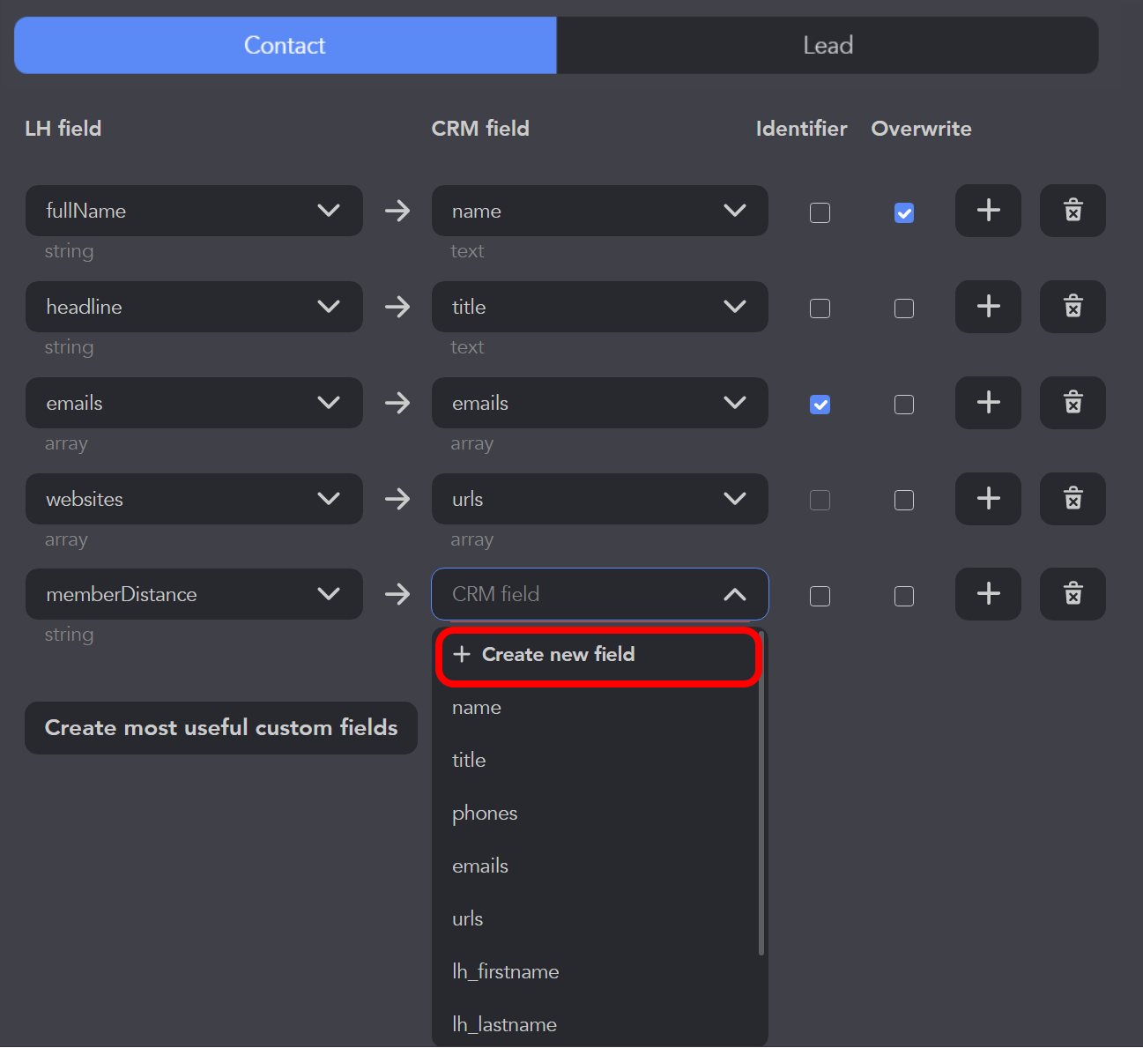Click plus icon in memberDistance row
The image size is (1143, 1048).
pyautogui.click(x=988, y=594)
